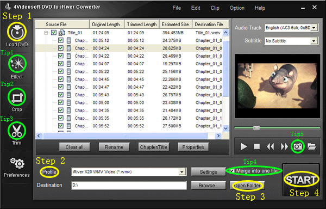Image resolution: width=326 pixels, height=209 pixels.
Task: Open the Help menu
Action: click(x=260, y=8)
